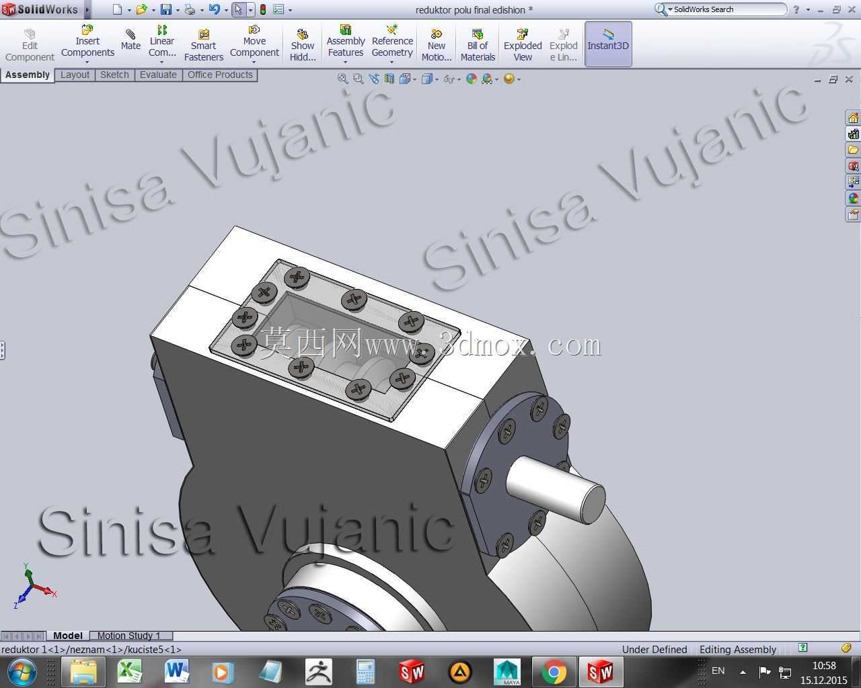Click the Print icon
This screenshot has height=688, width=861.
pyautogui.click(x=190, y=9)
